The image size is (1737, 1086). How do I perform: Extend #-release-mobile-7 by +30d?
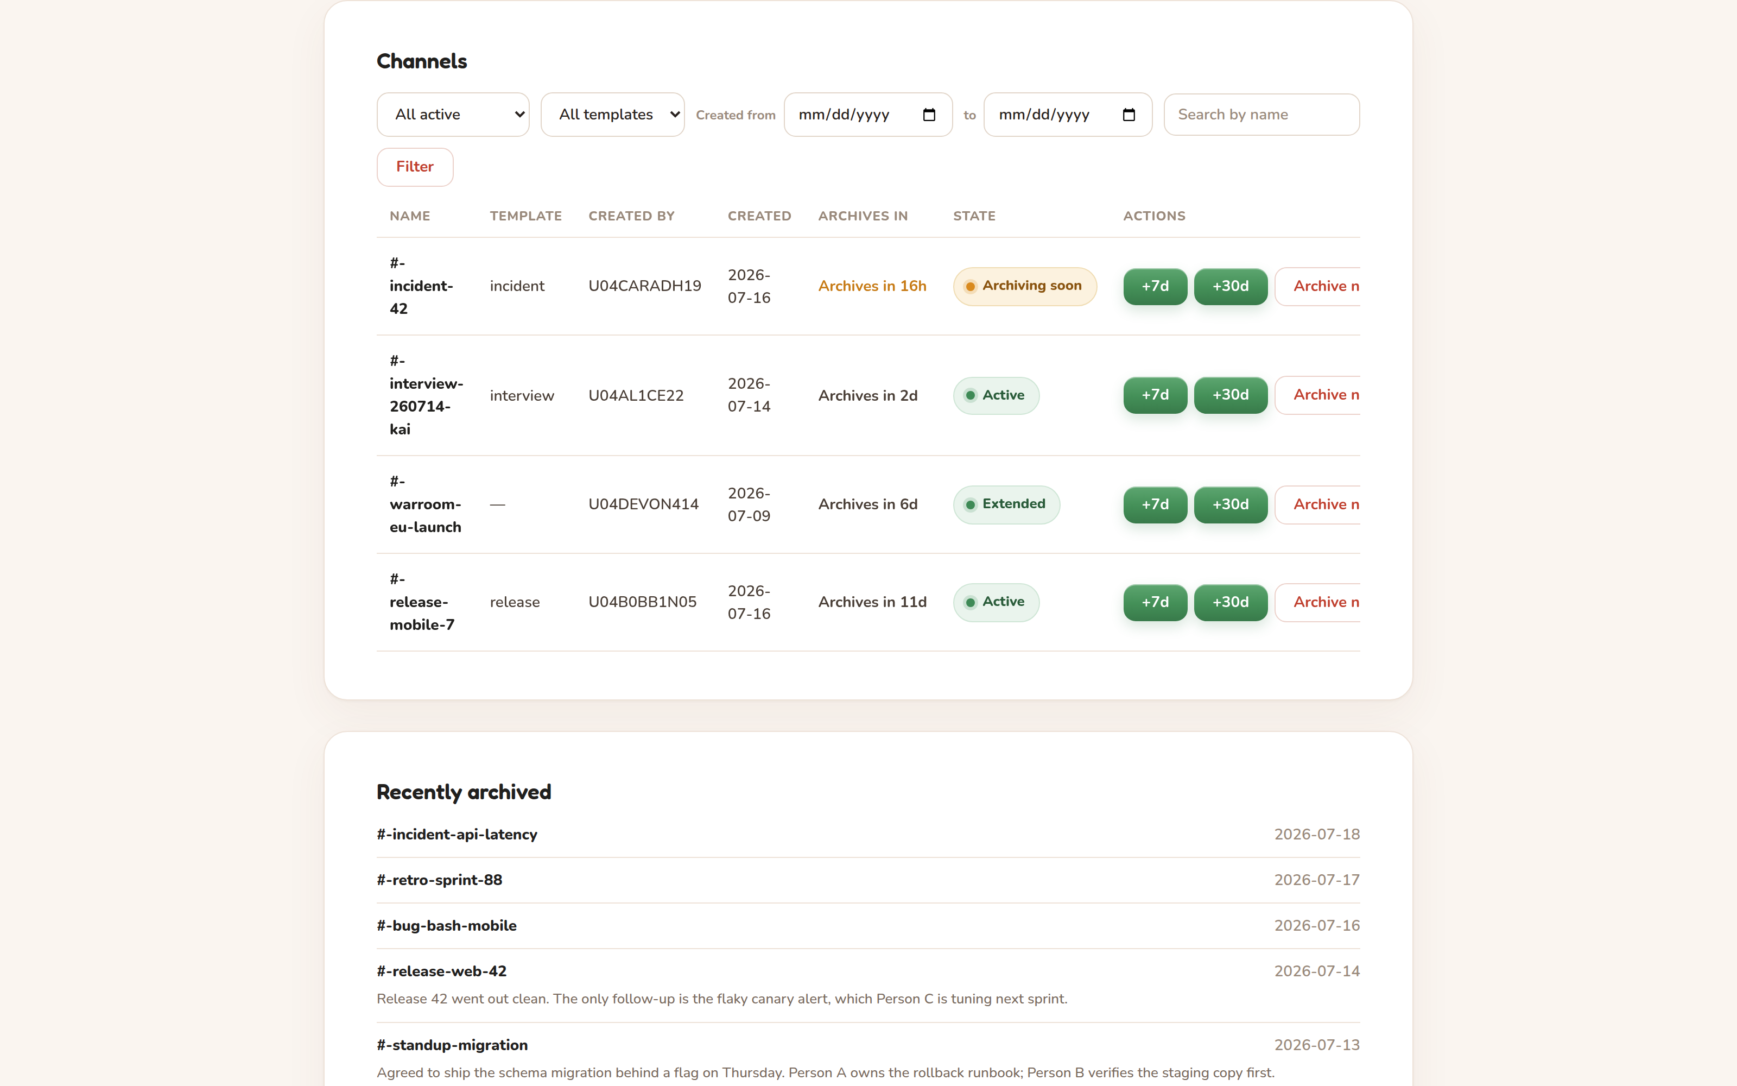(1230, 602)
